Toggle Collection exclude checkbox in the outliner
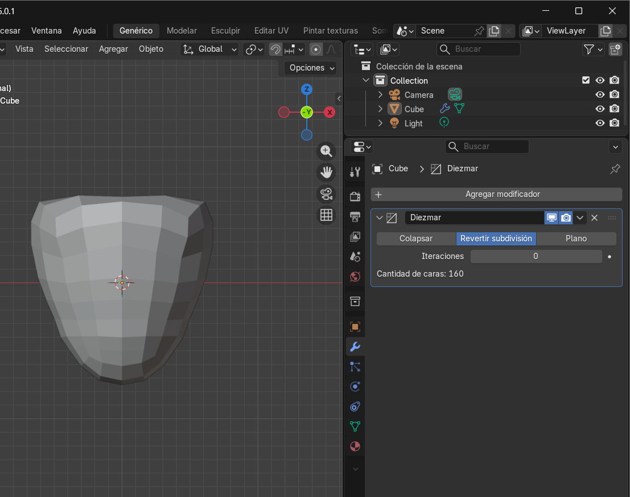 click(x=586, y=80)
